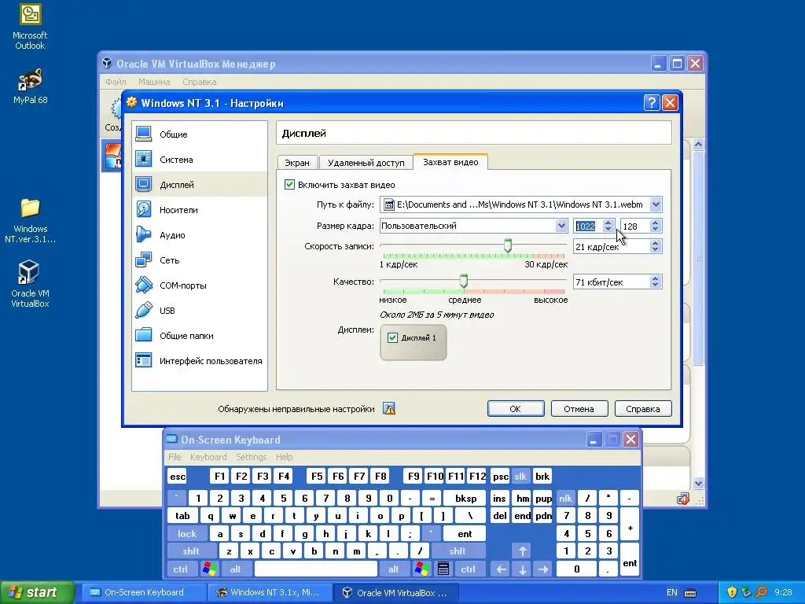Toggle the left alt key on on-screen keyboard
805x604 pixels.
[236, 569]
